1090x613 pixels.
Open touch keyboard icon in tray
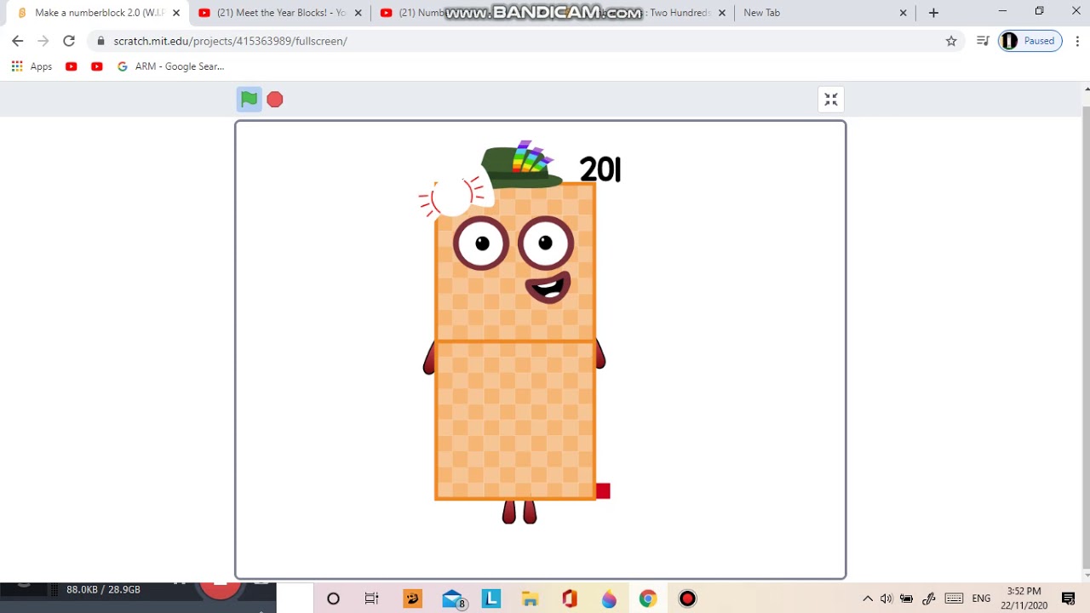pos(954,599)
